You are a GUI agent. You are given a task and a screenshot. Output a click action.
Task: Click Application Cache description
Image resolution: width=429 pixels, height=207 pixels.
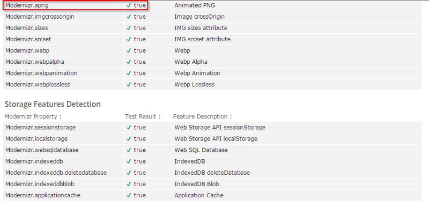199,195
